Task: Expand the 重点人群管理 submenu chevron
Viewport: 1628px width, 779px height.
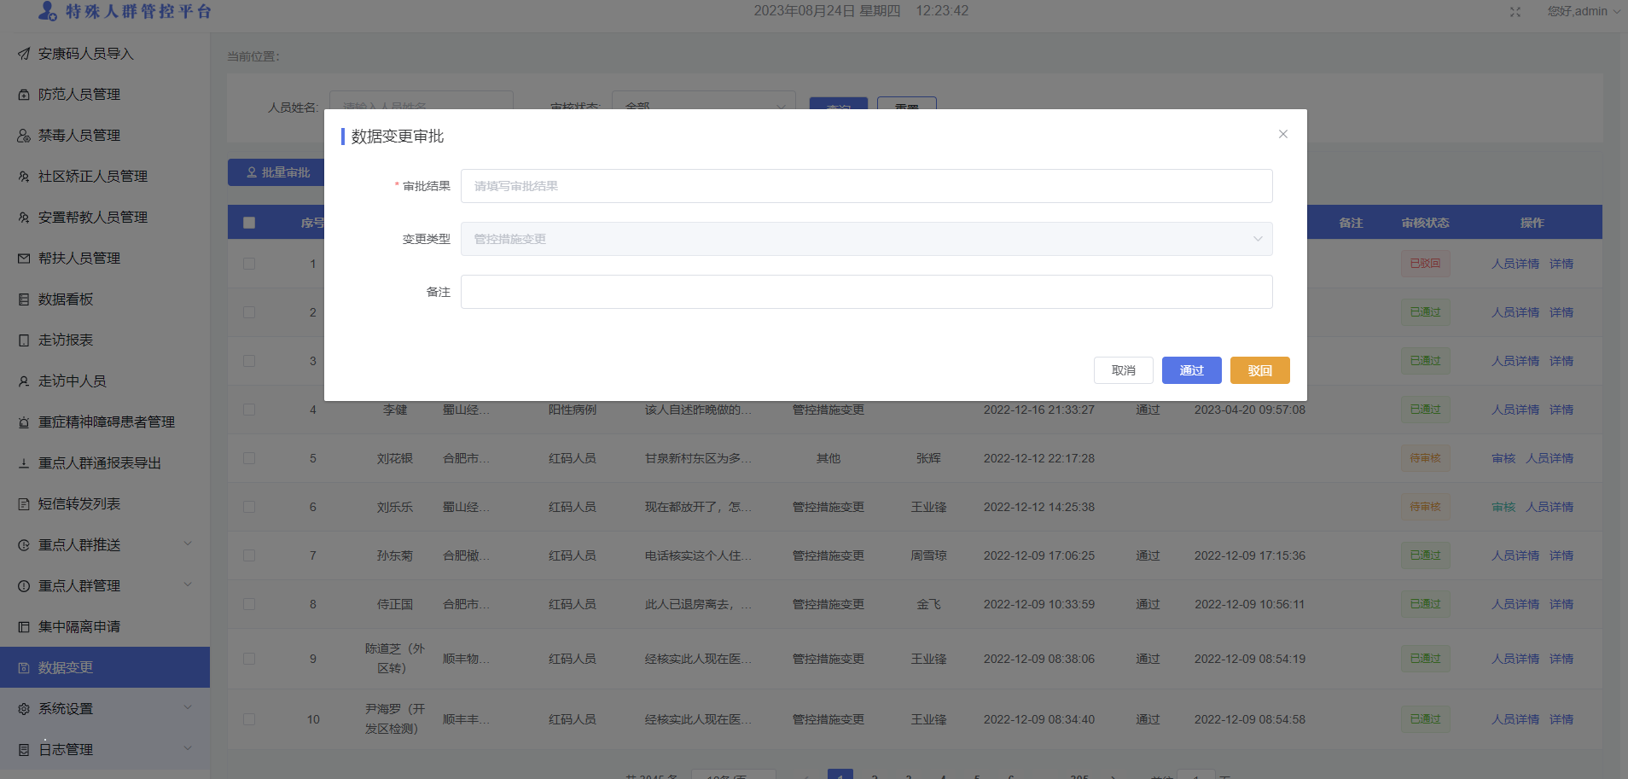Action: pyautogui.click(x=188, y=585)
